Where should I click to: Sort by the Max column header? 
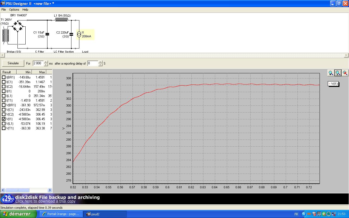coord(39,72)
